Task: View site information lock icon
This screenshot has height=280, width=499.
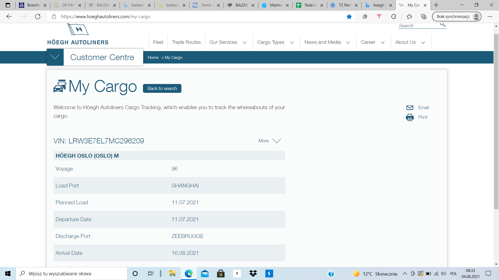Action: 54,17
